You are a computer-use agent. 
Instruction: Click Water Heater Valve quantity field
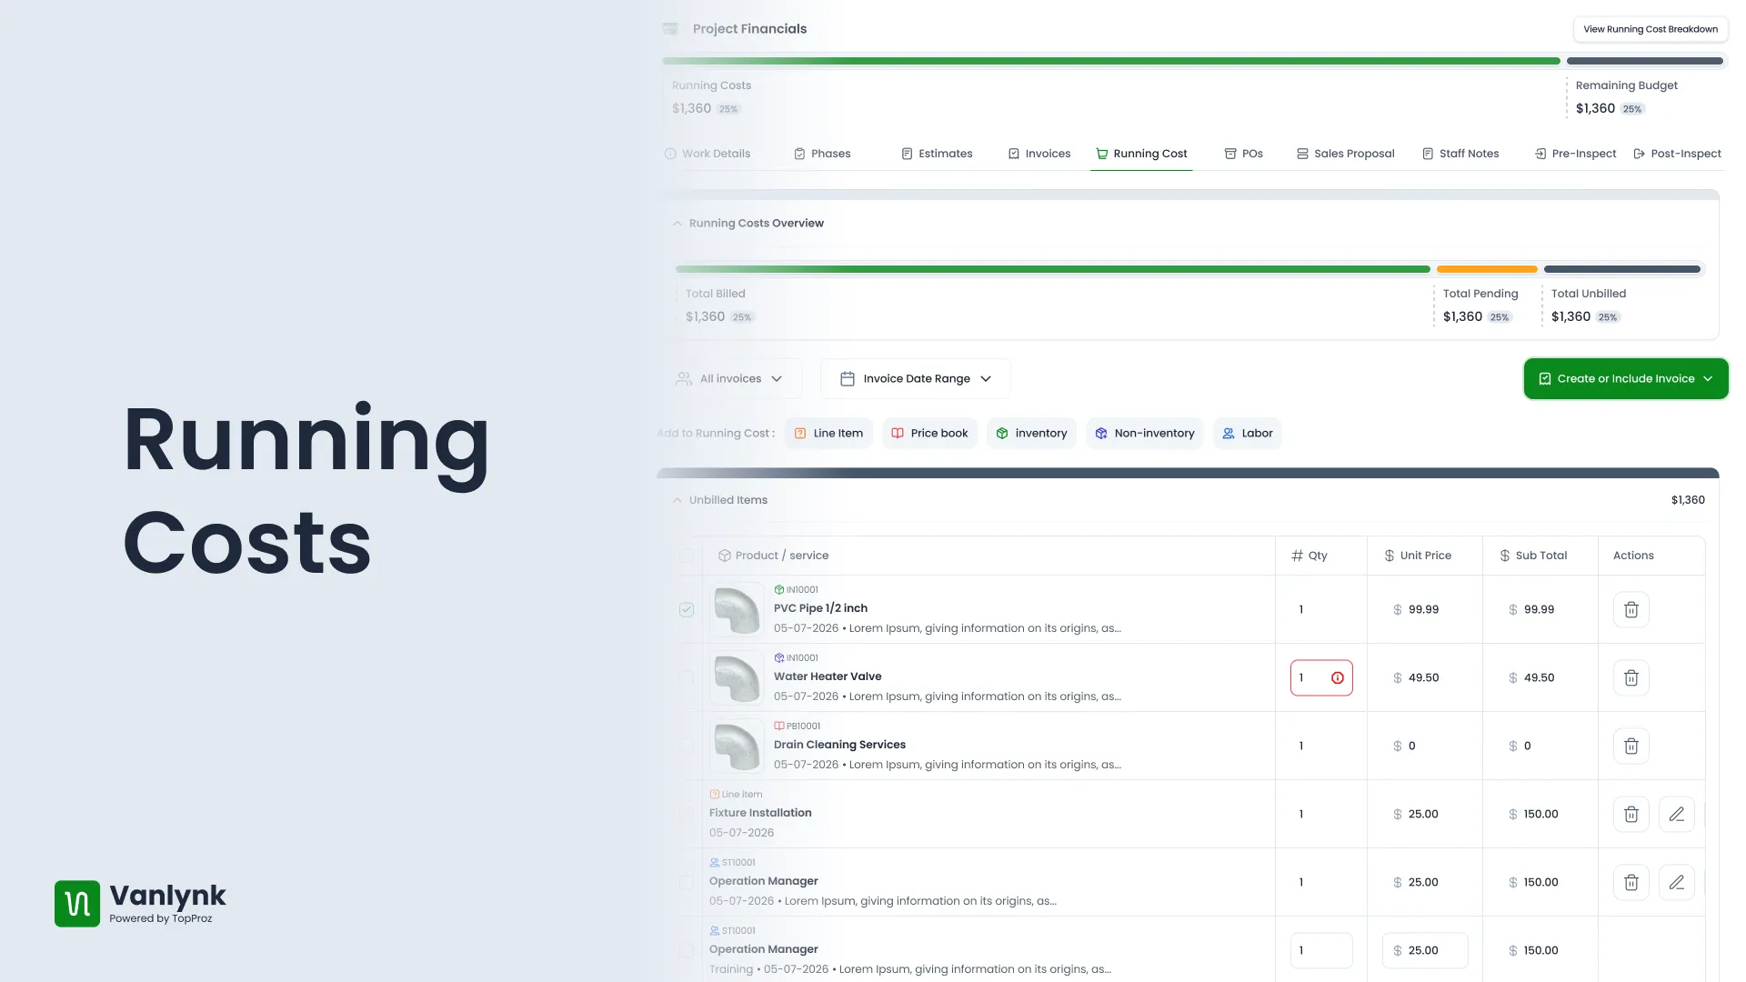tap(1320, 677)
